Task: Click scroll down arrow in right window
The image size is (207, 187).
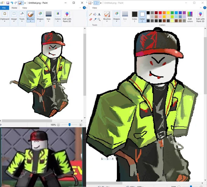Action: pyautogui.click(x=205, y=180)
